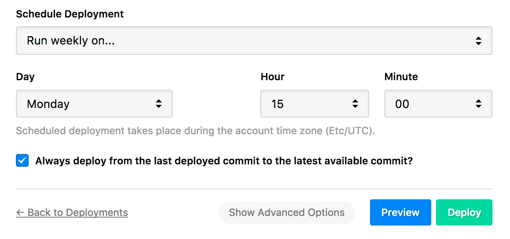Click the "Always deploy from the last deployed commit" label
This screenshot has height=239, width=510.
click(224, 161)
